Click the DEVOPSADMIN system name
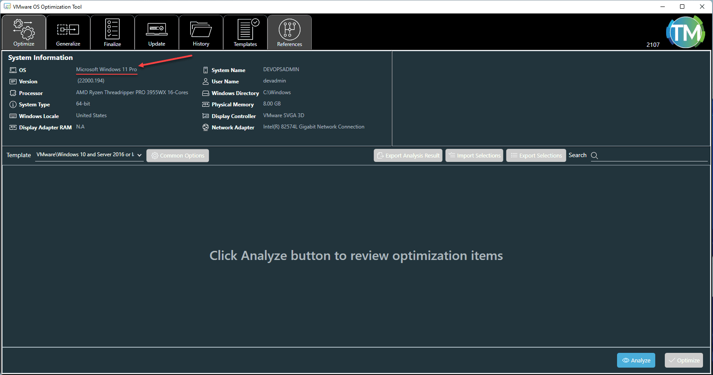The height and width of the screenshot is (375, 713). tap(281, 69)
